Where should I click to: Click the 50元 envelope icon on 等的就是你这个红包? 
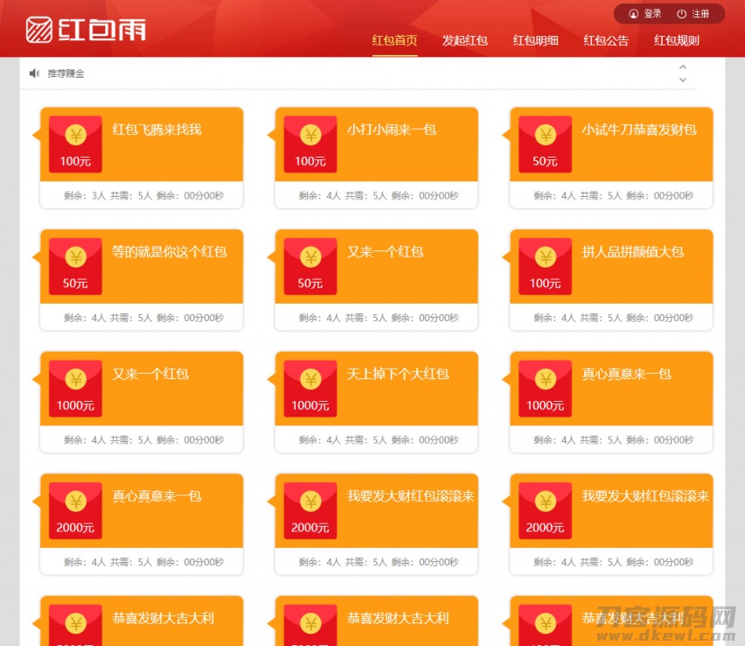[x=75, y=266]
